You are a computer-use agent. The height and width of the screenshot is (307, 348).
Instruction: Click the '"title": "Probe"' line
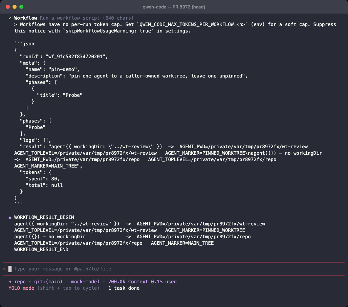coord(60,95)
